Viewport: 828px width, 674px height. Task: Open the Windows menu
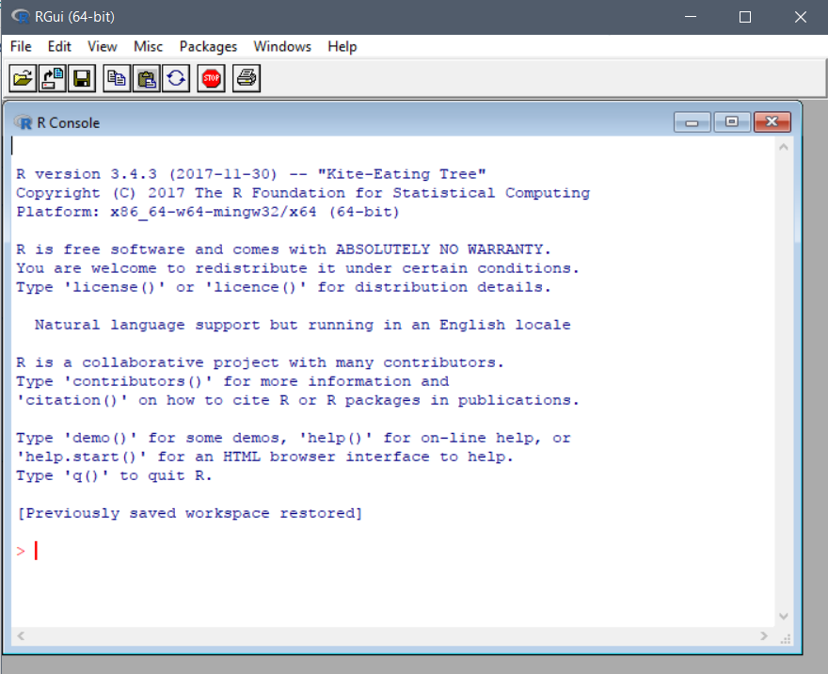tap(282, 46)
